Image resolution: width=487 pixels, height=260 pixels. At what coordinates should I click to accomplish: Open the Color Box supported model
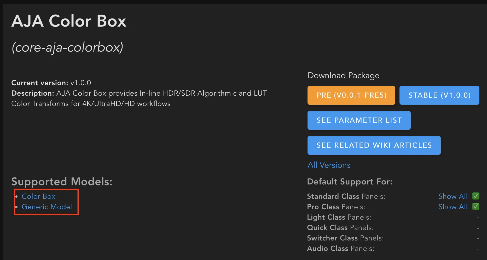coord(38,196)
